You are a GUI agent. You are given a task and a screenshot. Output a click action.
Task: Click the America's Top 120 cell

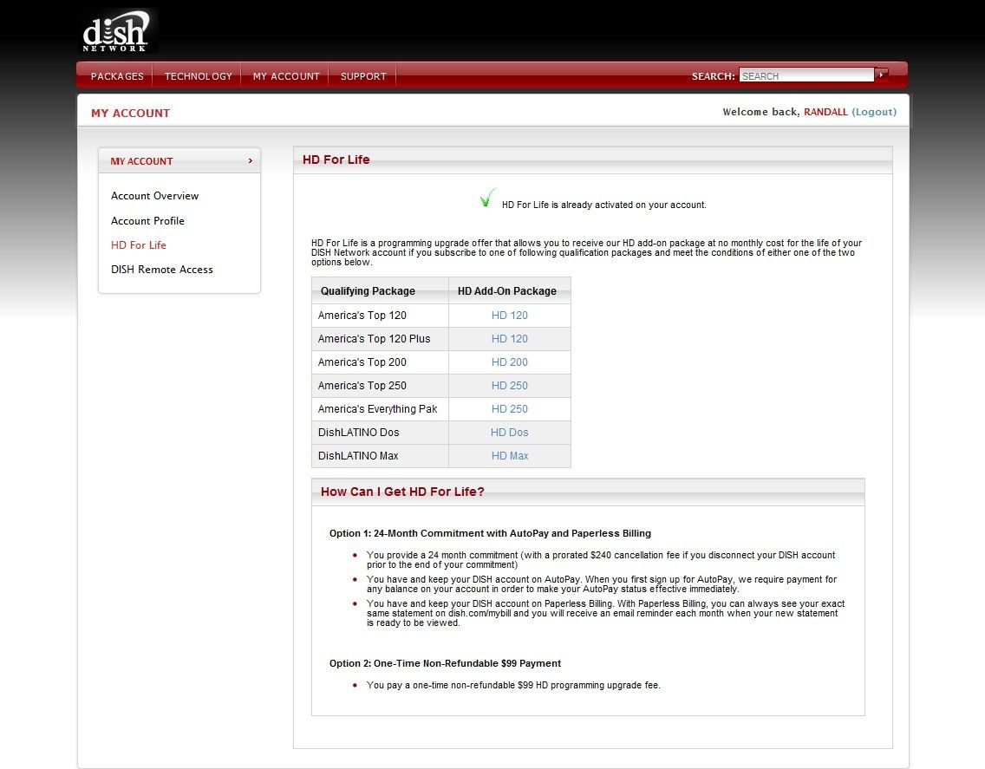(x=380, y=316)
